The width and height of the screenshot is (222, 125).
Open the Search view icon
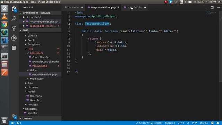coord(14,18)
